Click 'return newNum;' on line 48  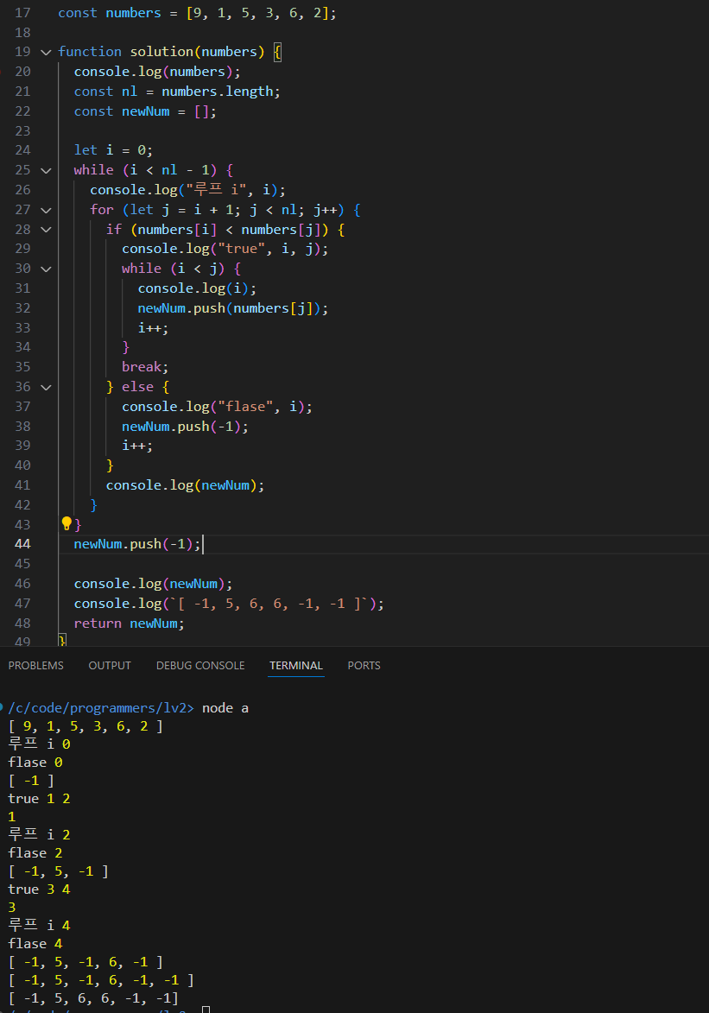[130, 624]
